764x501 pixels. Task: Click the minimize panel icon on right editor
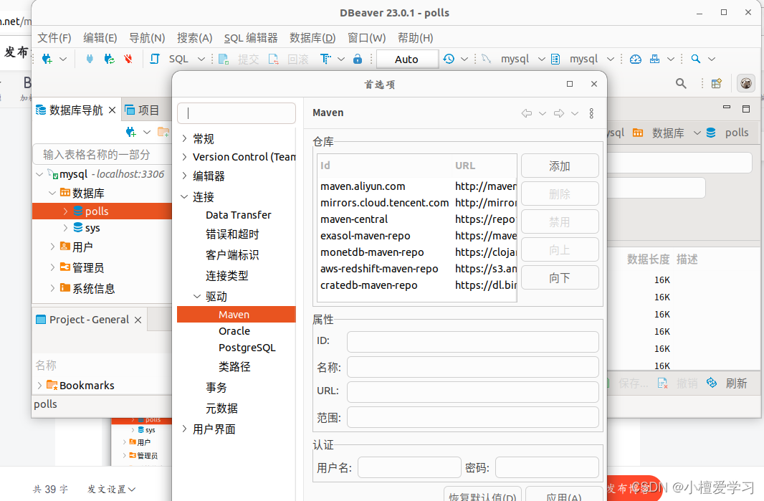[x=727, y=107]
